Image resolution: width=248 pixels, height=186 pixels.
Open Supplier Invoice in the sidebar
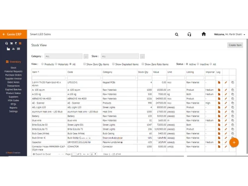tap(13, 78)
